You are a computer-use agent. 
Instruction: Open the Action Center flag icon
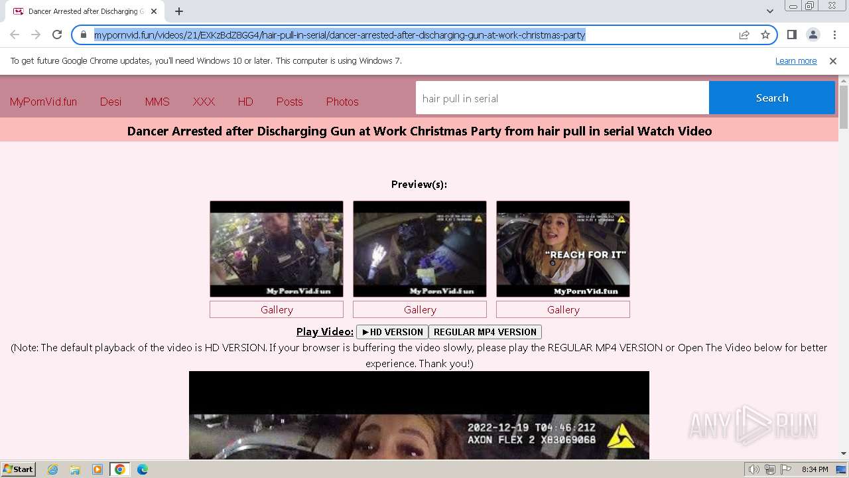pyautogui.click(x=785, y=469)
